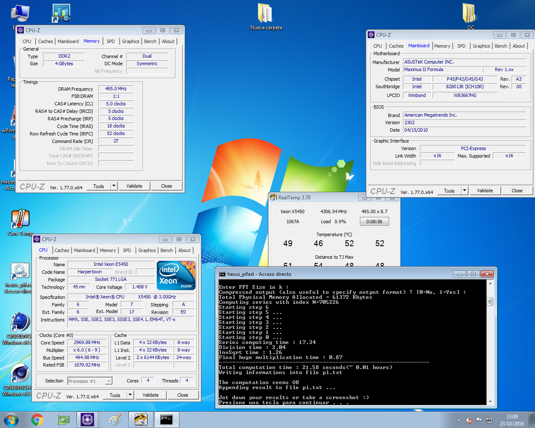This screenshot has width=535, height=428.
Task: Click the console vertical scrollbar thumb
Action: click(490, 302)
